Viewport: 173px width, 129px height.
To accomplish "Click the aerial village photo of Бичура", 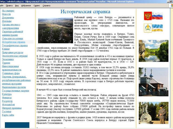I will point(55,31).
